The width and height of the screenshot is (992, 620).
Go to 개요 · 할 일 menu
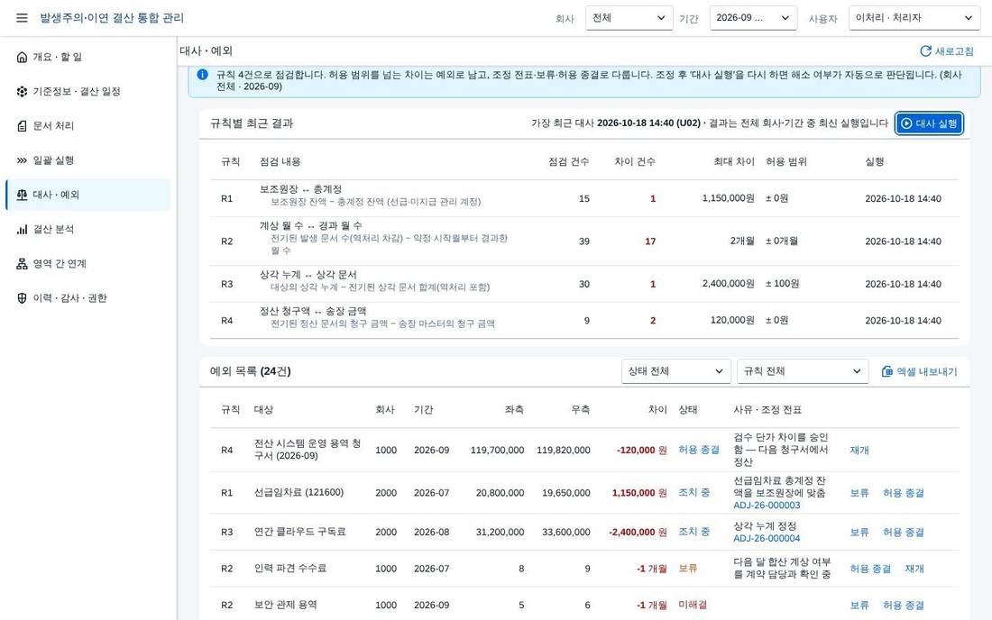88,57
